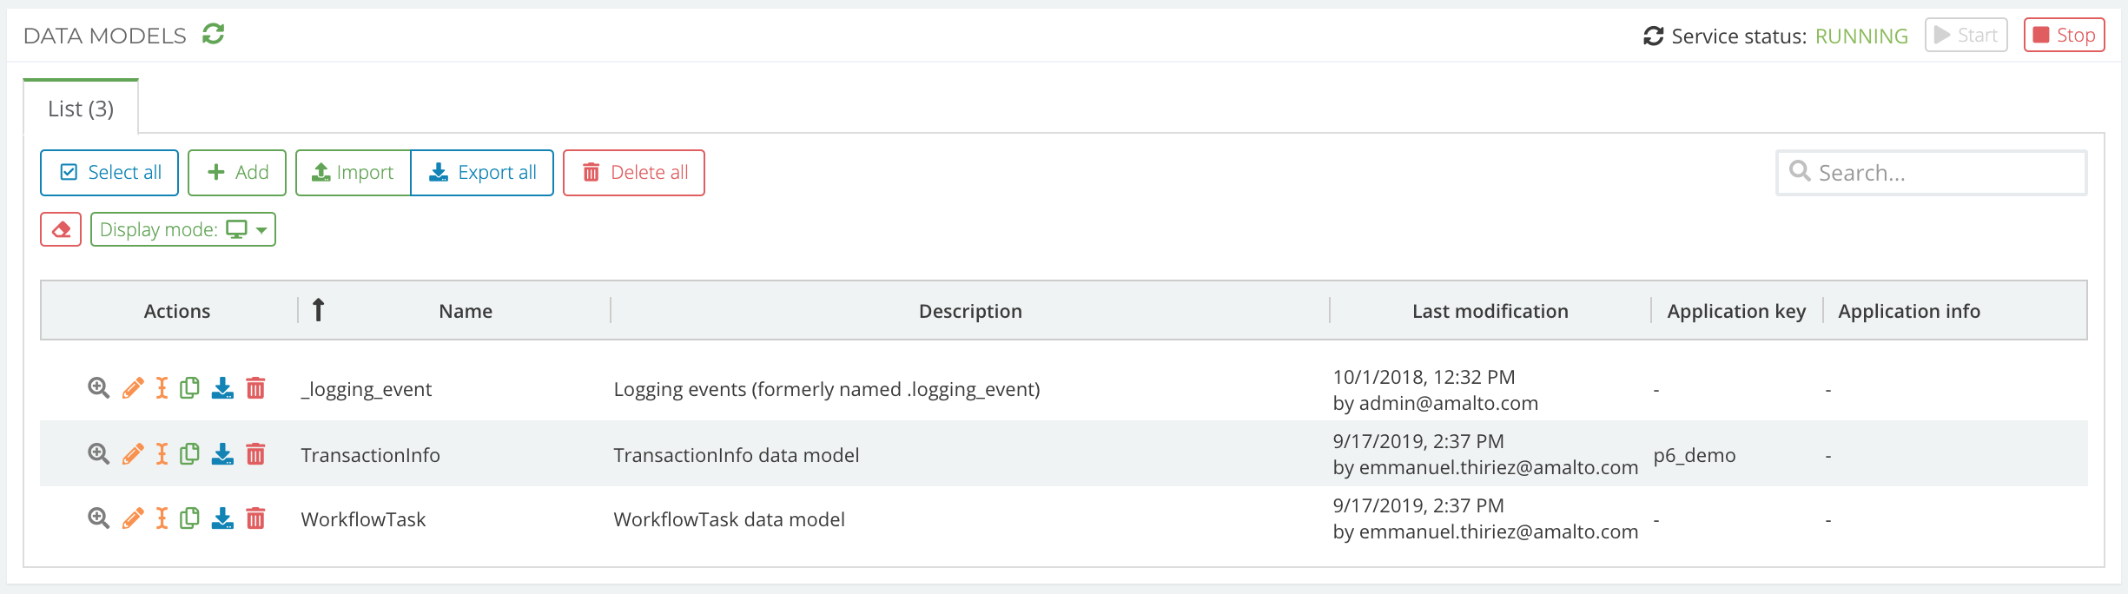
Task: Duplicate the WorkflowTask data model
Action: click(x=190, y=518)
